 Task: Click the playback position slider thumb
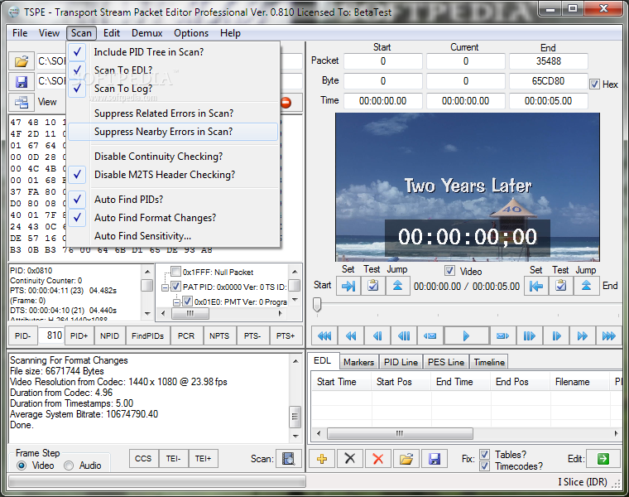pos(317,304)
